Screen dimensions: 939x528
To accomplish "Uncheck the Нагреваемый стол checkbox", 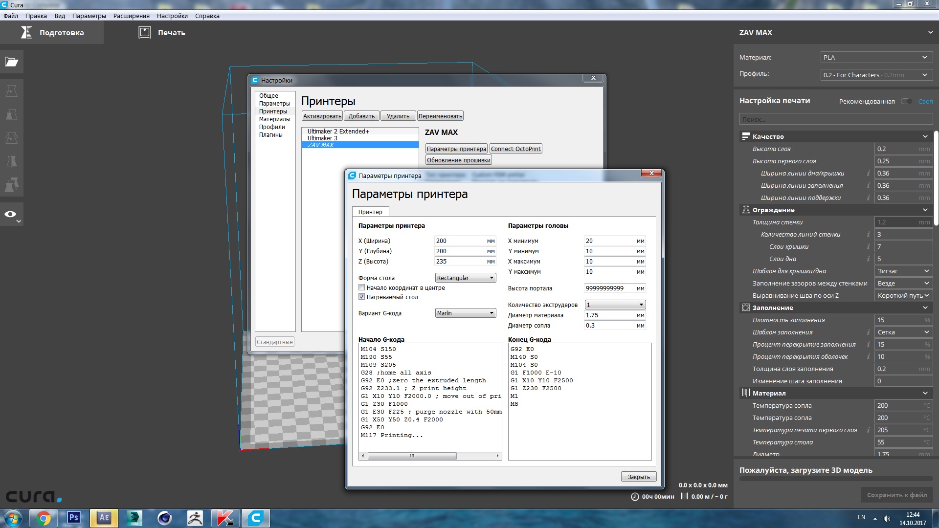I will [361, 297].
